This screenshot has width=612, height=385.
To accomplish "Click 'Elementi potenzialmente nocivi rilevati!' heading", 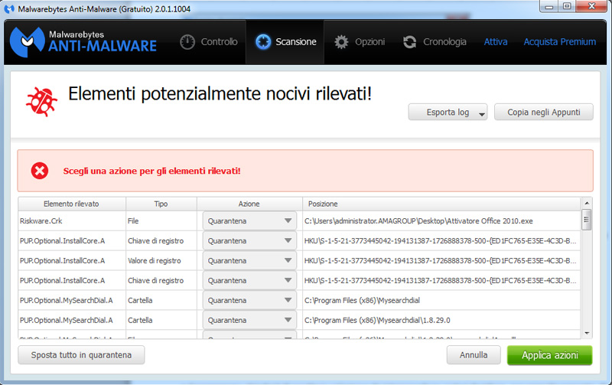I will click(220, 94).
